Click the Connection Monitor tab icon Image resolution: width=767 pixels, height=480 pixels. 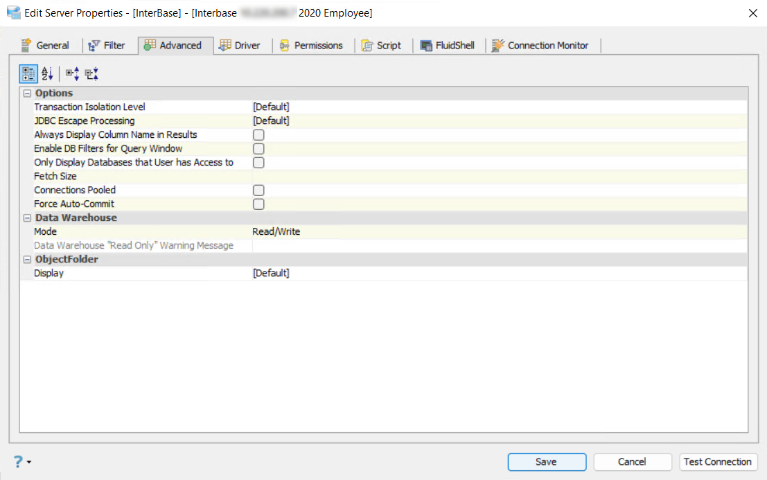click(x=497, y=46)
